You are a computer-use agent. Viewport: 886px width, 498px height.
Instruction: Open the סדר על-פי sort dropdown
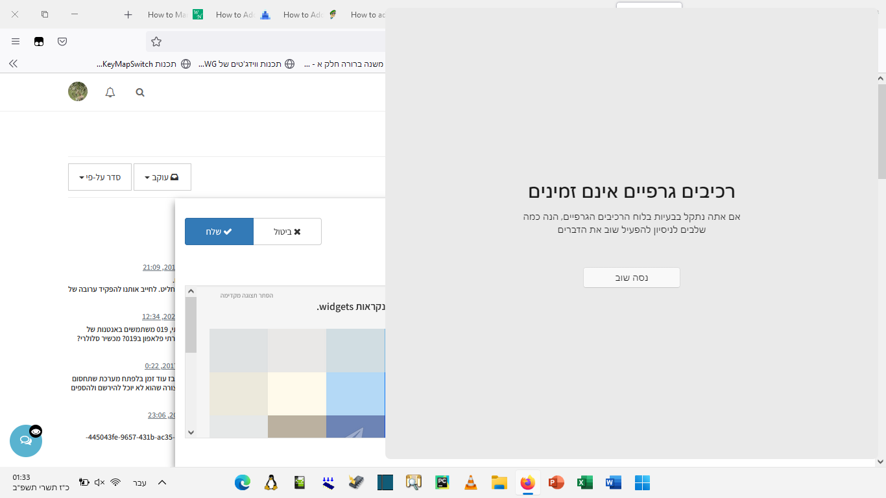(100, 177)
